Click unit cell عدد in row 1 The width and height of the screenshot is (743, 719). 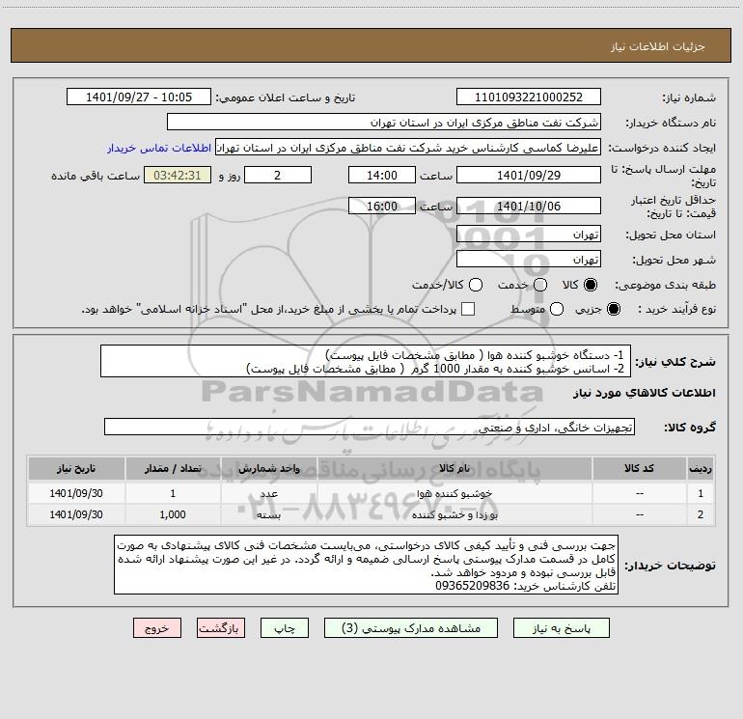click(x=268, y=493)
